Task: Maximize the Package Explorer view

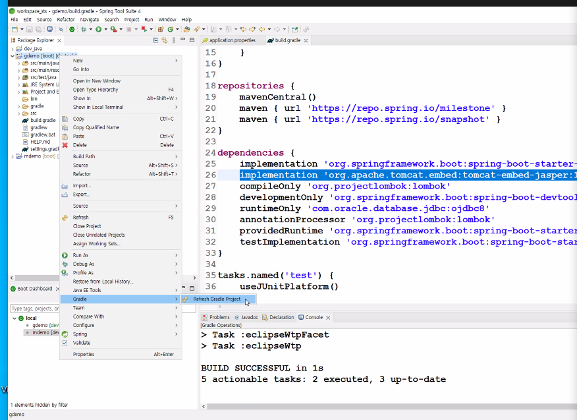Action: tap(192, 40)
